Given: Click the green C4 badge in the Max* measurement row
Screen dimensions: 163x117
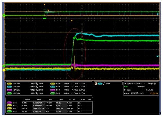Looking at the screenshot, I should pos(9,112).
